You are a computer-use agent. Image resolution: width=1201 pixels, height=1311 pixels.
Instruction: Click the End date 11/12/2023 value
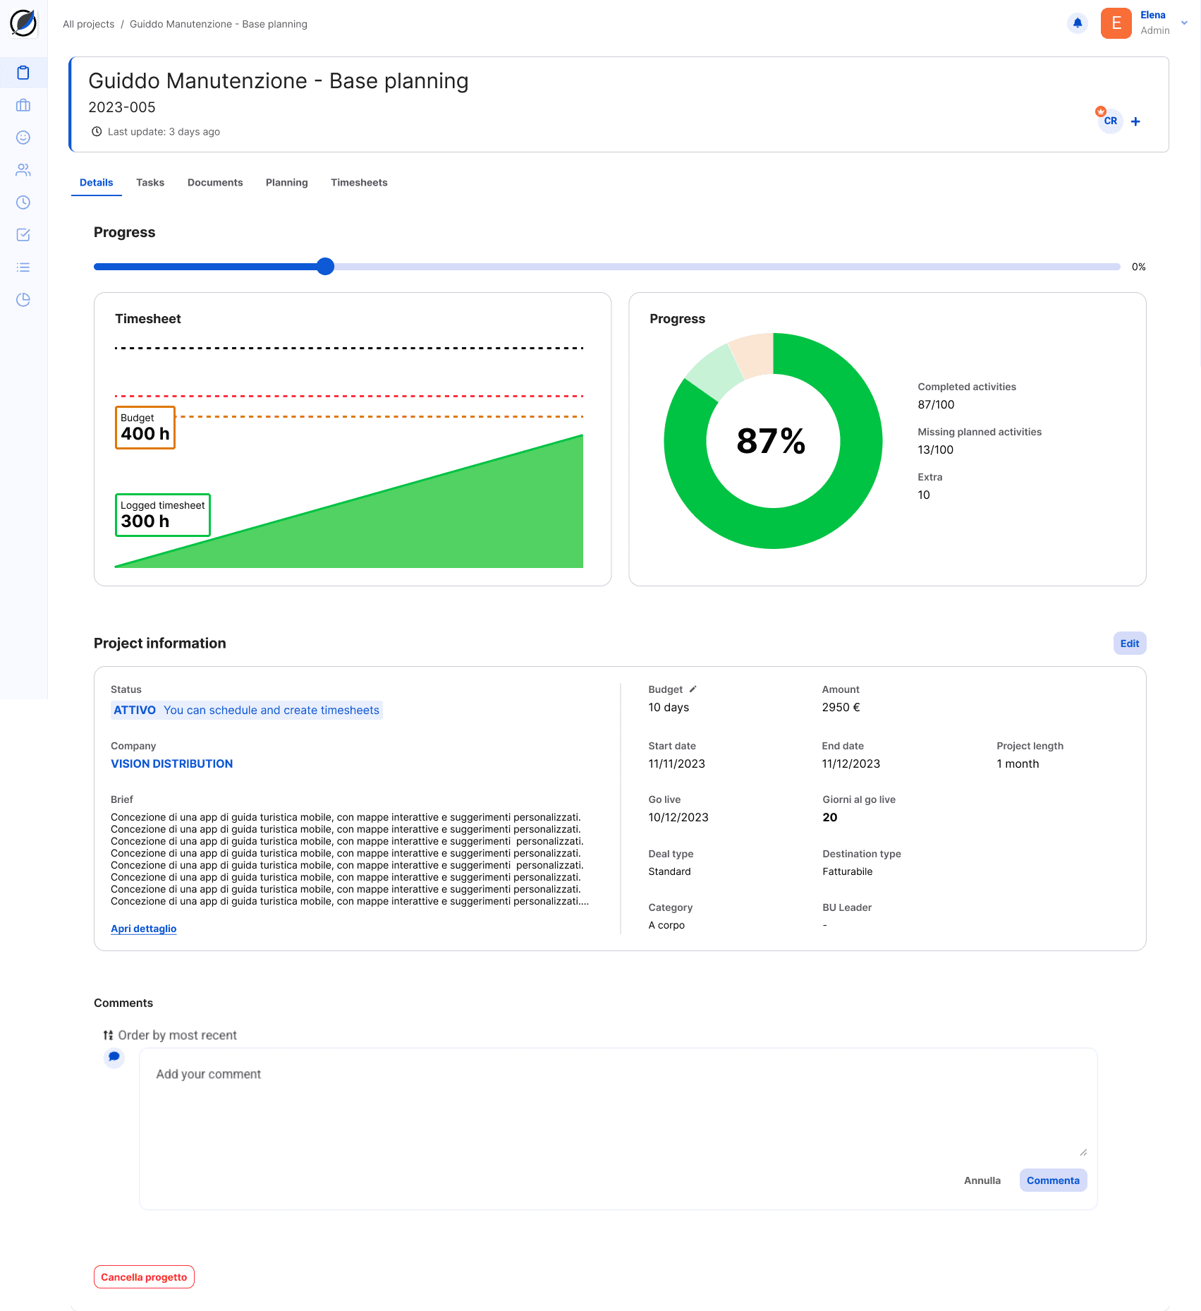point(851,763)
